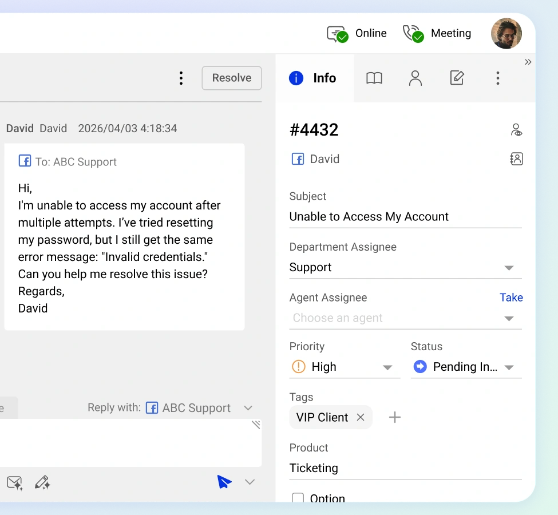Open the Status dropdown showing Pending
Viewport: 558px width, 515px height.
pyautogui.click(x=509, y=367)
